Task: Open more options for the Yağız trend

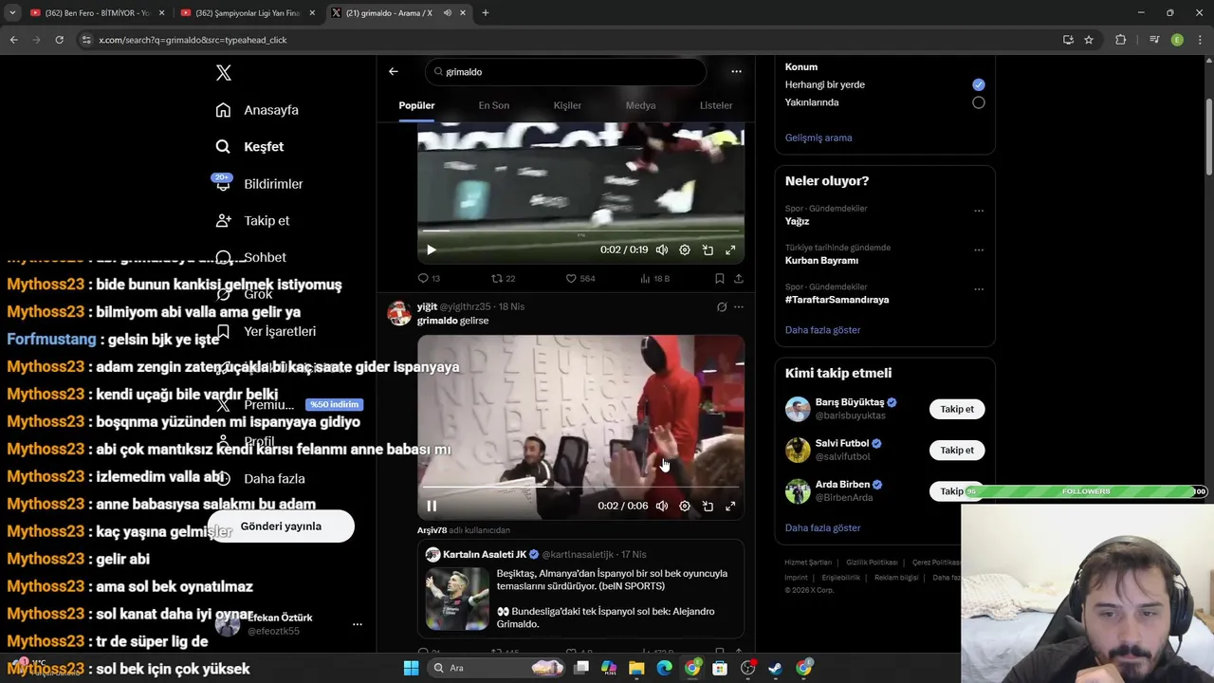Action: [979, 211]
